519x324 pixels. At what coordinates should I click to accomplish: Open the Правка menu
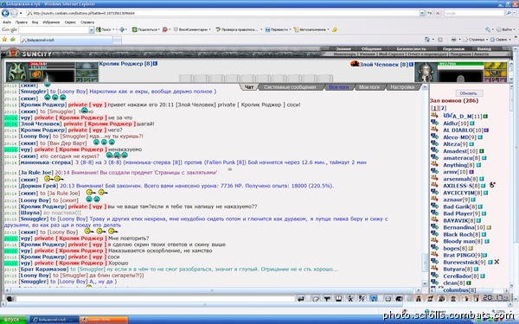pyautogui.click(x=21, y=22)
